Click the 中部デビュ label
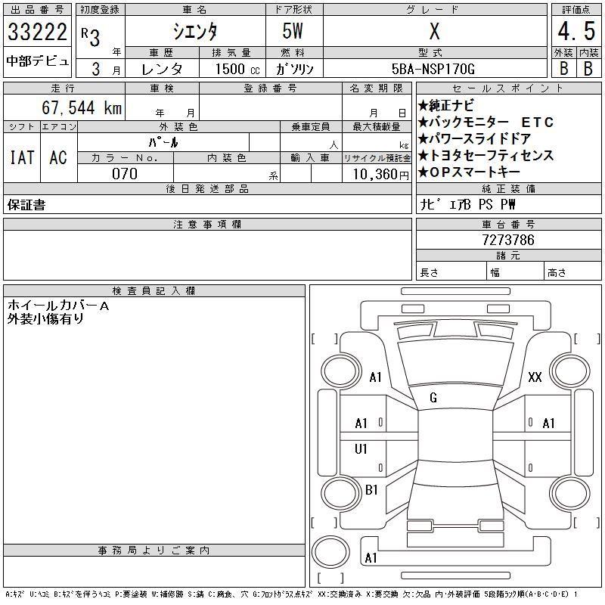The image size is (605, 605). (x=37, y=61)
